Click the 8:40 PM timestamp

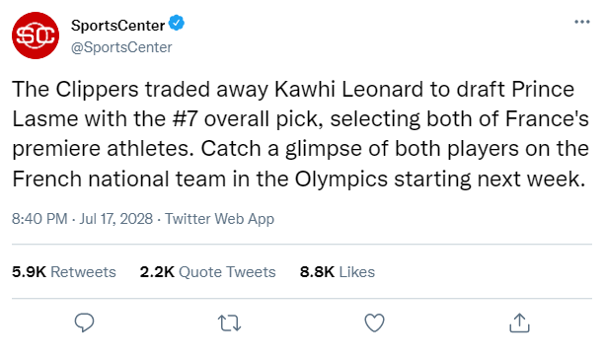point(39,219)
